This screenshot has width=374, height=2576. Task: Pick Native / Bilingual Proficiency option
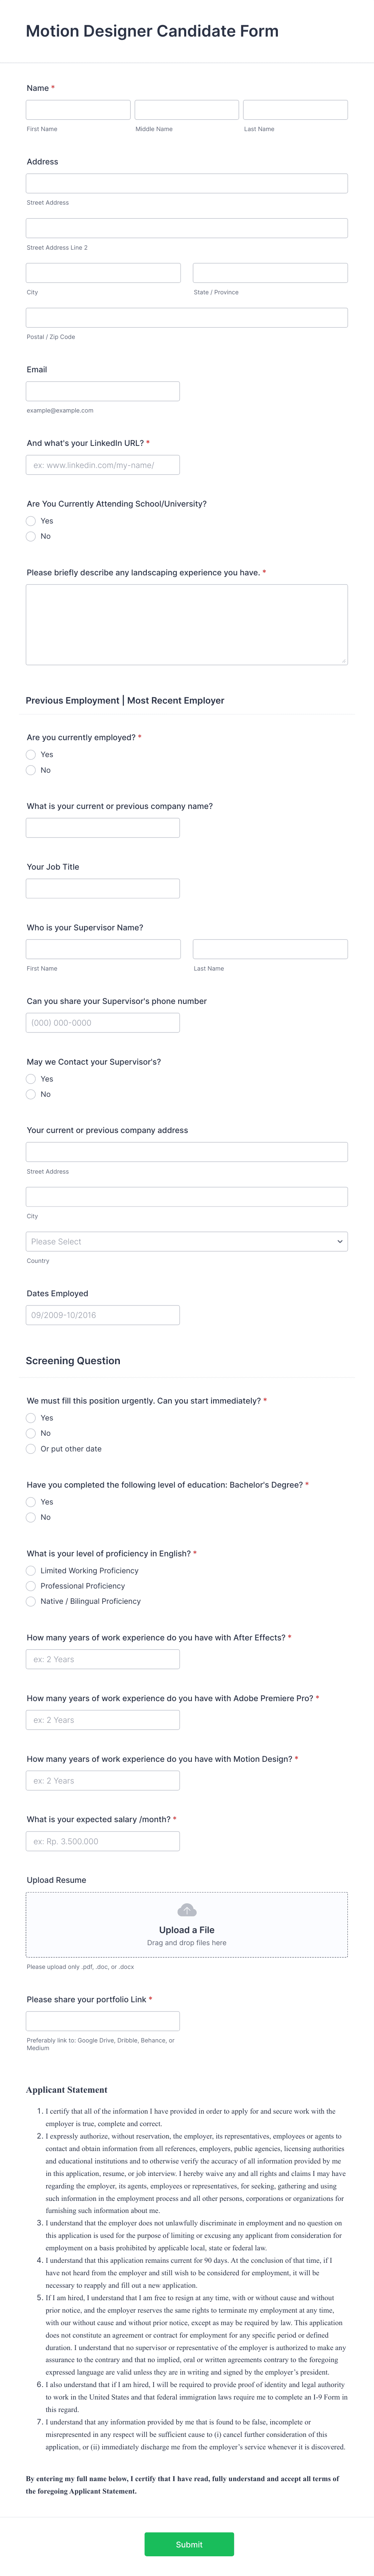click(31, 1601)
